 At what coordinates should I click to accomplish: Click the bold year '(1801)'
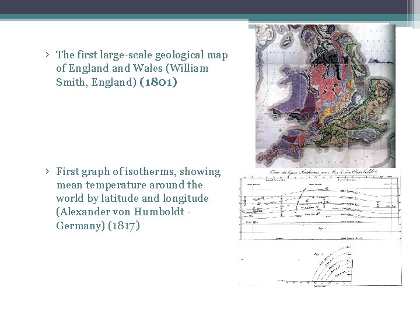(x=158, y=82)
